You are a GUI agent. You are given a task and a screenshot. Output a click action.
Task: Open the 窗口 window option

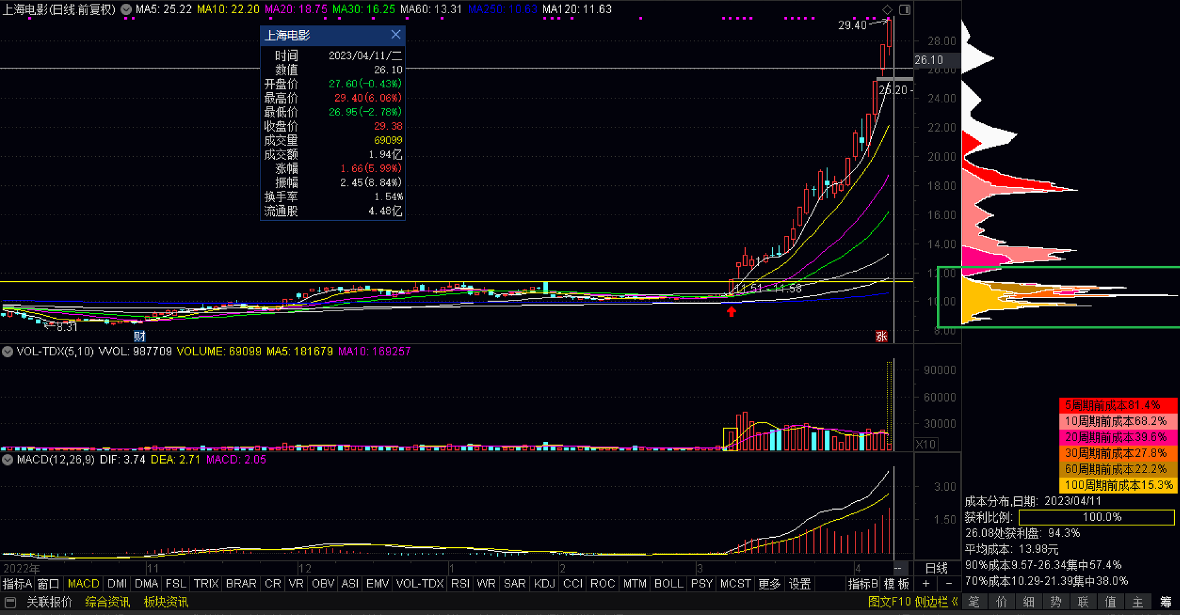pyautogui.click(x=48, y=584)
